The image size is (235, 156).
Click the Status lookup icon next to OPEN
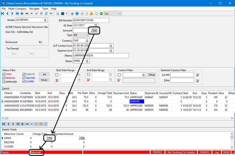pos(87,61)
